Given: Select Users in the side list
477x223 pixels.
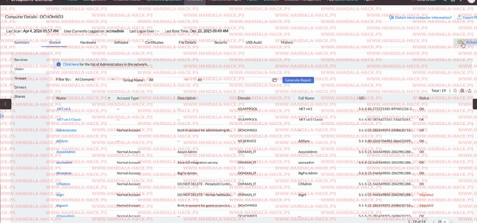Looking at the screenshot, I should [x=19, y=69].
